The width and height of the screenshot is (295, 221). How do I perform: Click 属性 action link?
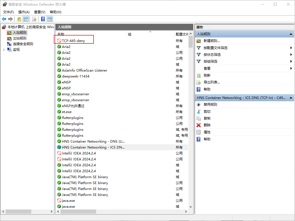pos(207,132)
